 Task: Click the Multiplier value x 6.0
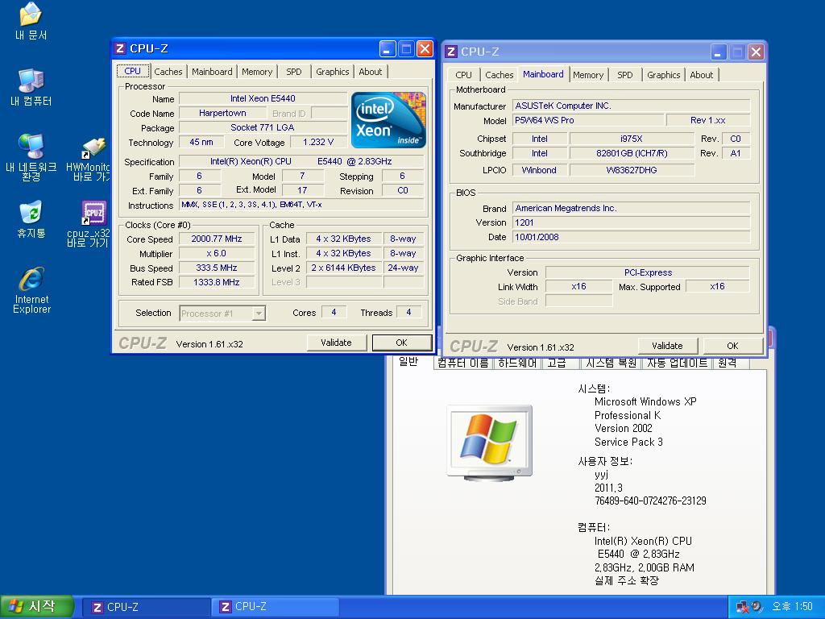pos(216,254)
